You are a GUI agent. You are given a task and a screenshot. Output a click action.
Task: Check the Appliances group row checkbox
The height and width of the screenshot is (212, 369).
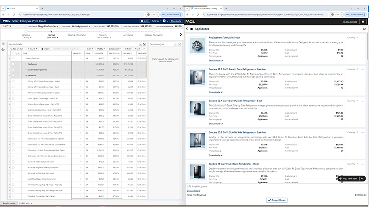click(13, 64)
